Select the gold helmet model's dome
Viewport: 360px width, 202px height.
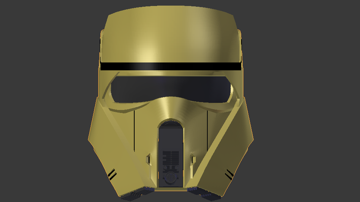pos(170,34)
